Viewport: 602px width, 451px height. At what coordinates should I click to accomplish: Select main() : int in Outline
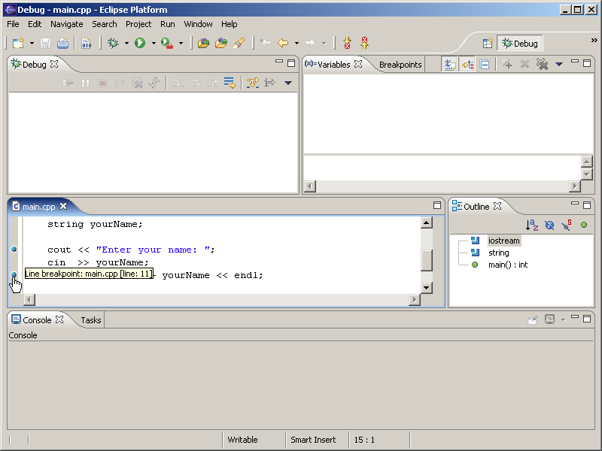click(508, 265)
